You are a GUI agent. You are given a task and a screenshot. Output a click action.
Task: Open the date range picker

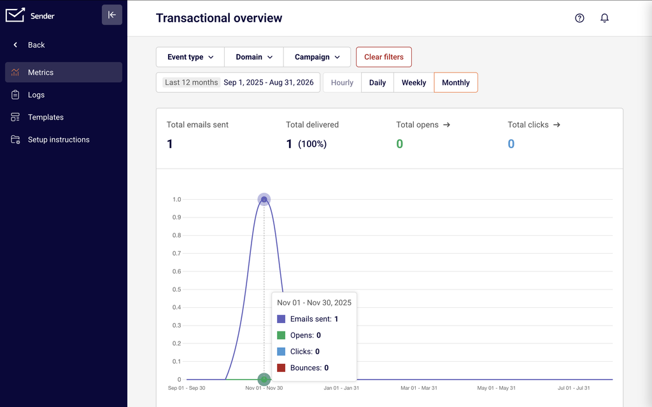click(x=238, y=82)
